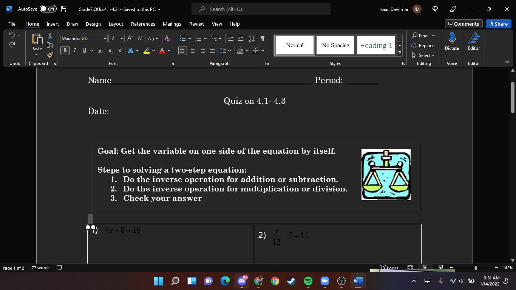Toggle Bold formatting

point(65,51)
